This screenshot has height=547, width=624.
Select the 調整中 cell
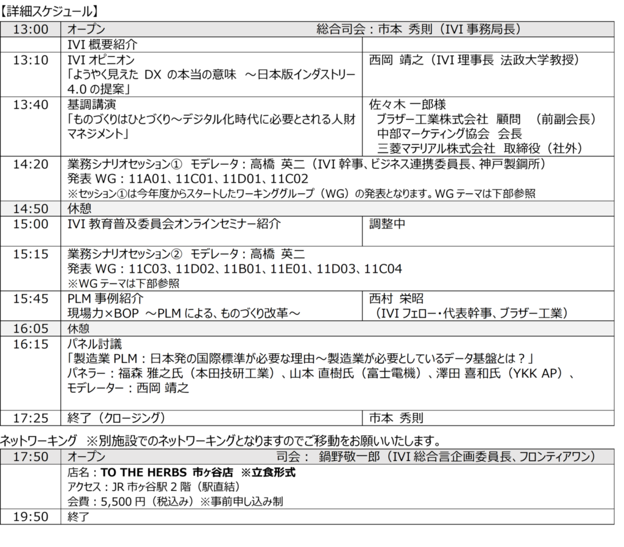(388, 224)
